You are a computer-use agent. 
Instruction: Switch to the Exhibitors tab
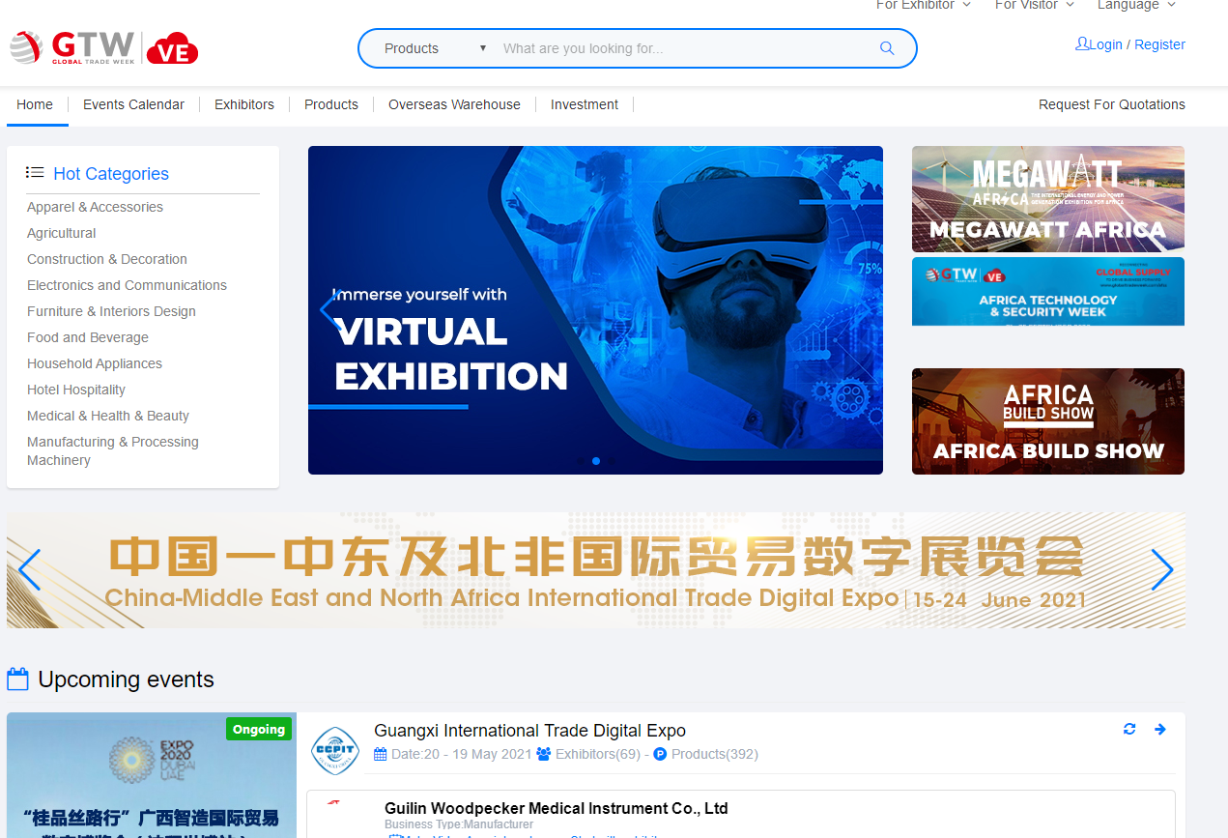click(x=244, y=104)
